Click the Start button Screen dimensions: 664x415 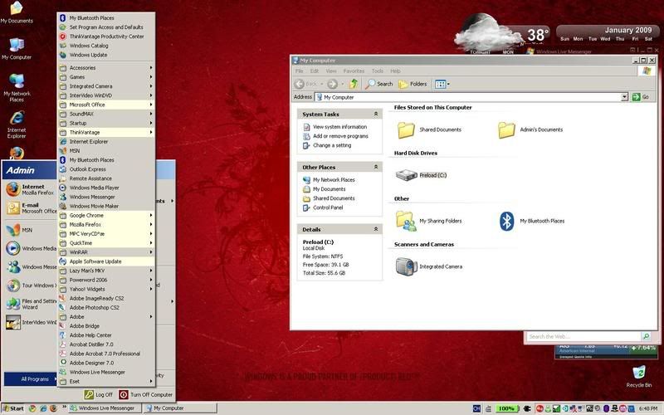13,408
